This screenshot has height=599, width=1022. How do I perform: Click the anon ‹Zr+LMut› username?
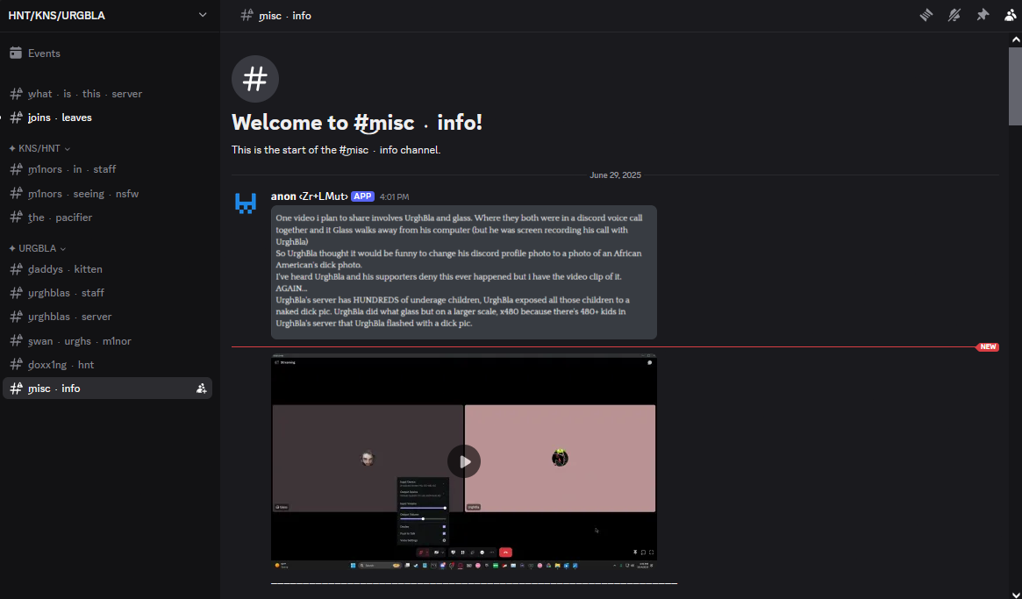point(310,196)
